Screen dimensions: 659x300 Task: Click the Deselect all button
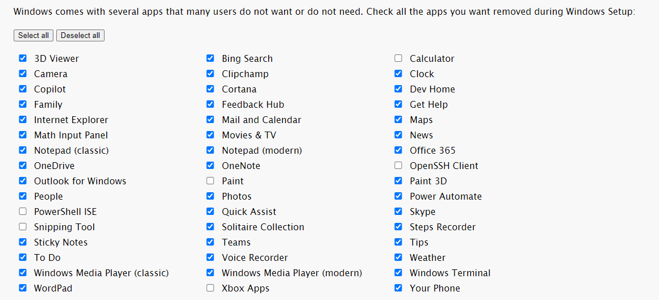click(x=80, y=36)
